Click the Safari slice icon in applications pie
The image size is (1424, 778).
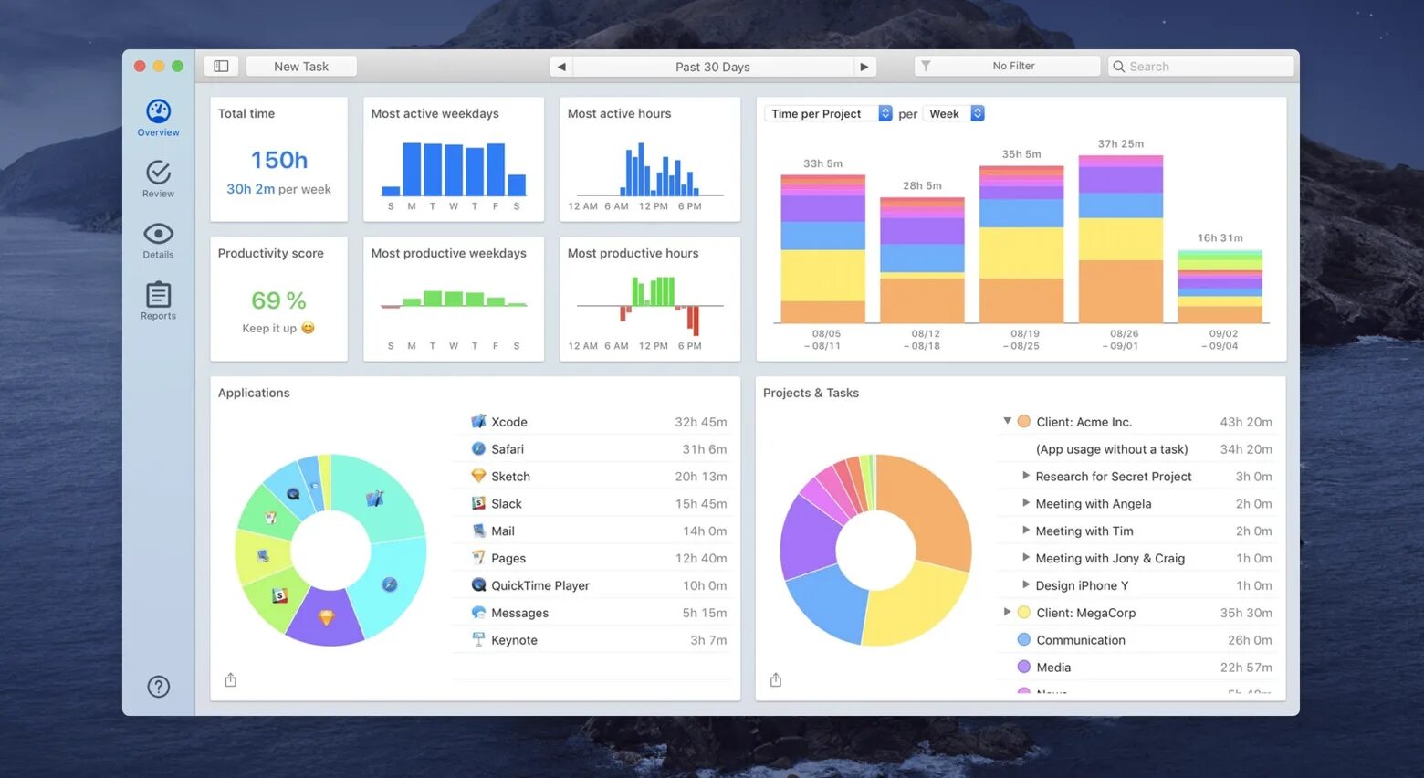[x=390, y=584]
